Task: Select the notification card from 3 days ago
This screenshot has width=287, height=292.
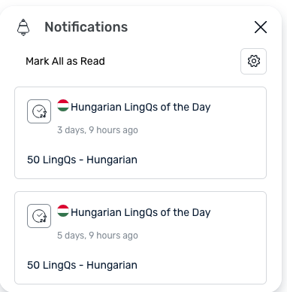Action: (140, 132)
